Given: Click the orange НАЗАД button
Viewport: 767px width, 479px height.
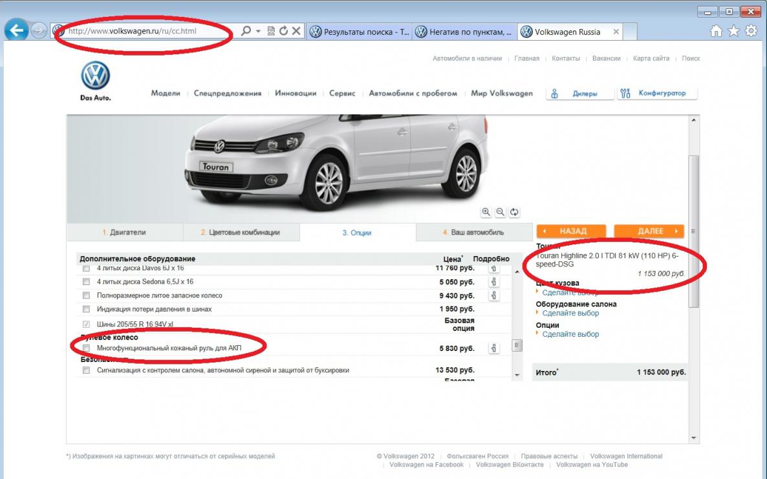Looking at the screenshot, I should tap(571, 231).
